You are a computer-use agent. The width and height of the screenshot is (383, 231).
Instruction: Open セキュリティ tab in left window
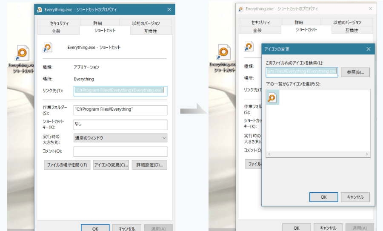pyautogui.click(x=59, y=23)
